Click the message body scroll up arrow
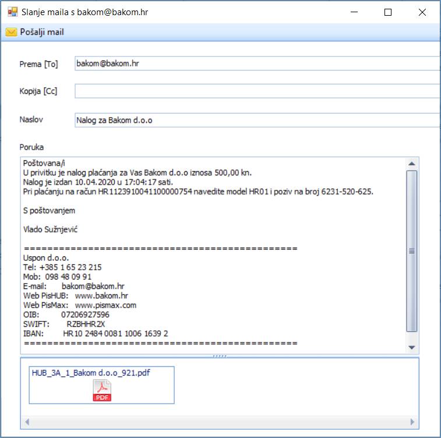 412,164
